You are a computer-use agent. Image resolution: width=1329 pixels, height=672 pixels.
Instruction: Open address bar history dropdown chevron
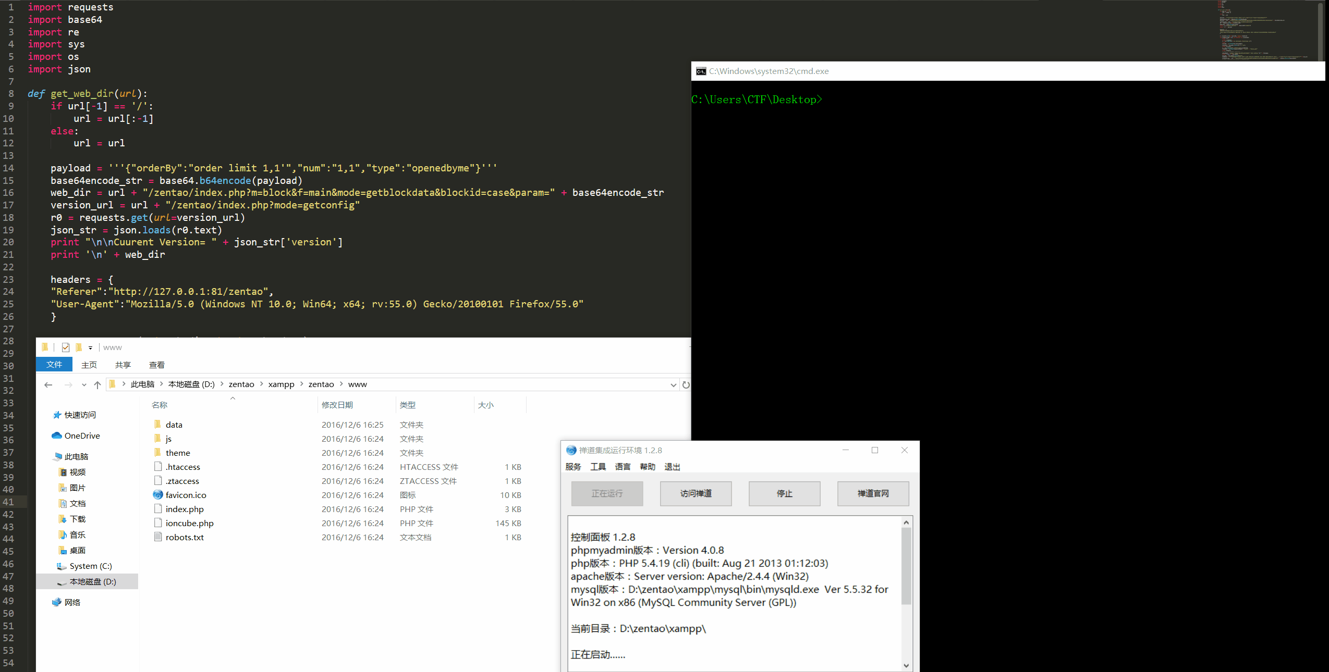(673, 384)
